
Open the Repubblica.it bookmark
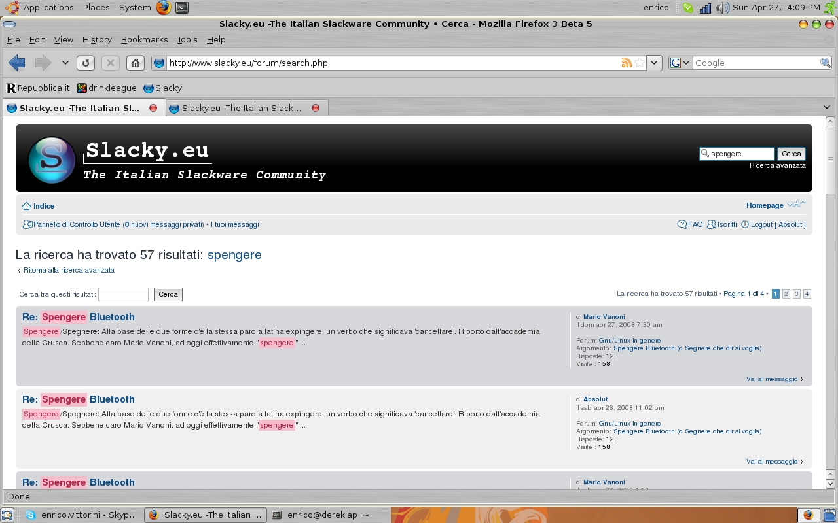pyautogui.click(x=38, y=88)
